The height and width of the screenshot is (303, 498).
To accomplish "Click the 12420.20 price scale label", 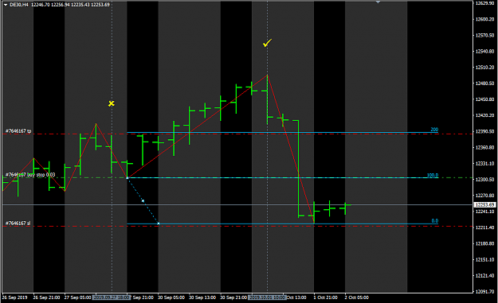I will [484, 115].
